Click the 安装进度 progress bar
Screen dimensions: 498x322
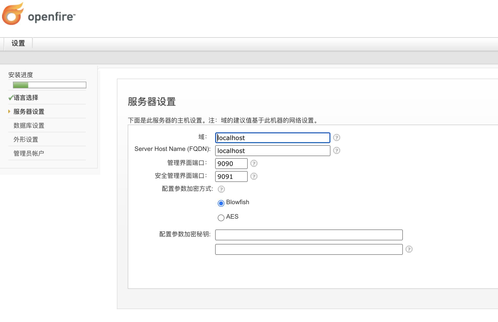50,85
